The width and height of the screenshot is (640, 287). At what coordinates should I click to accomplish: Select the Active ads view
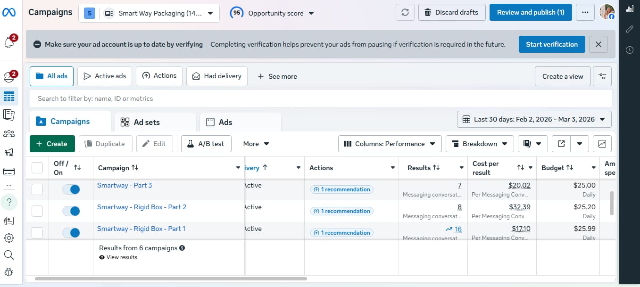point(105,76)
